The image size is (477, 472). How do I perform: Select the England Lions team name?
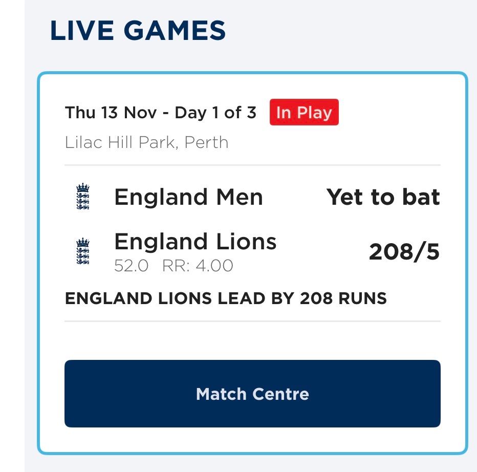(x=195, y=242)
